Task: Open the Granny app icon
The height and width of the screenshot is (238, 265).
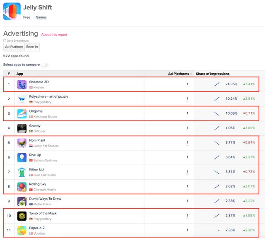Action: [22, 128]
